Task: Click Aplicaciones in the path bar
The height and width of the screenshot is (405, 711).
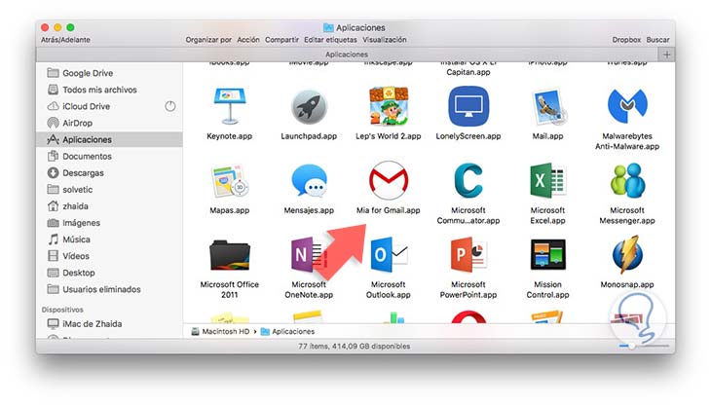Action: (288, 332)
